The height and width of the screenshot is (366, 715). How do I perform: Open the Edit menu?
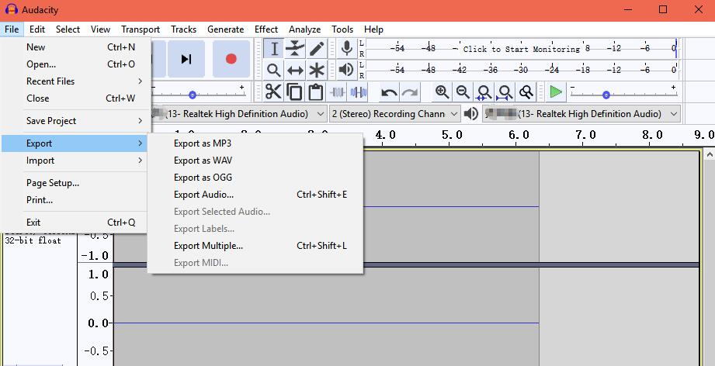[x=37, y=29]
